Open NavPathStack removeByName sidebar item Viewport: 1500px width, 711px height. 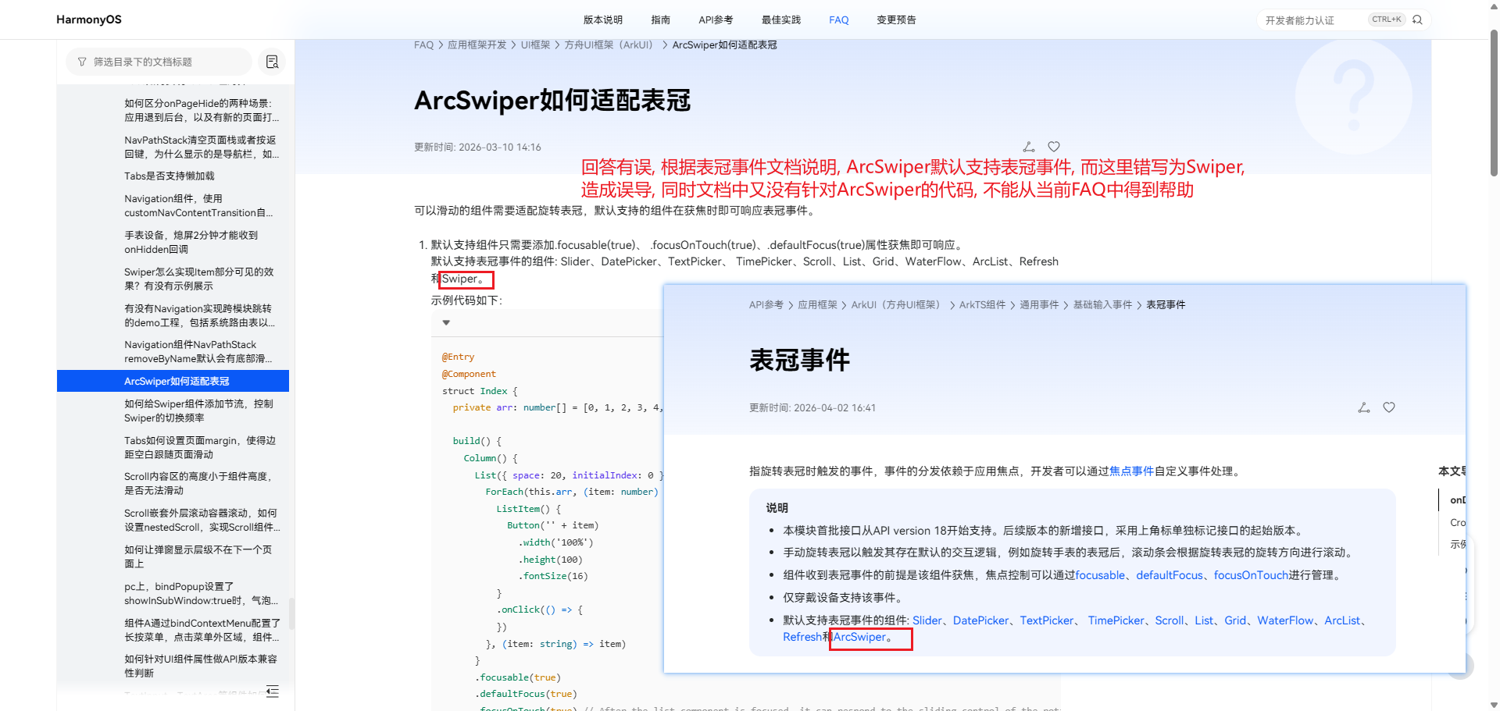coord(198,351)
